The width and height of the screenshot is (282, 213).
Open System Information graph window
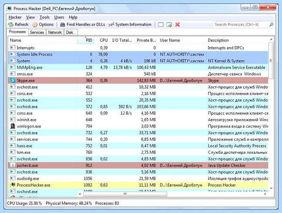[x=130, y=24]
